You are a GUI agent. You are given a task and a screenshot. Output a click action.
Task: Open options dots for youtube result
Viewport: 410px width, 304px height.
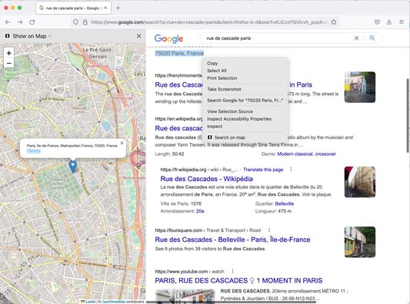(x=232, y=272)
